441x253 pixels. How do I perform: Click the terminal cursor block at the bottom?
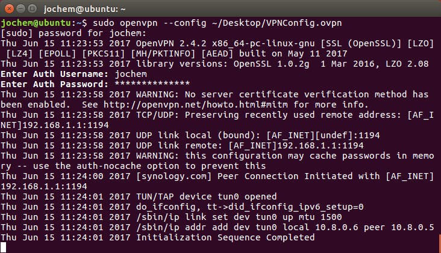pyautogui.click(x=4, y=246)
